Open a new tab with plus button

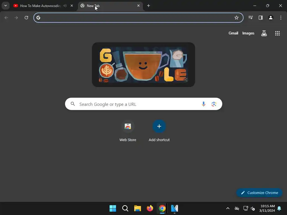[149, 6]
